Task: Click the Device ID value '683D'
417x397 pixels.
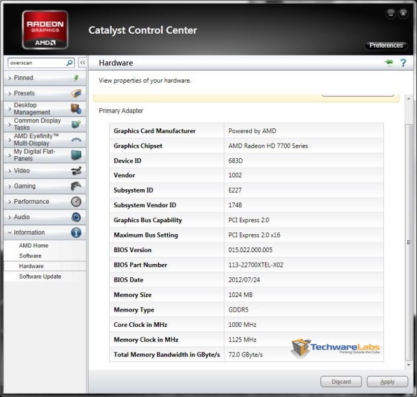Action: click(x=235, y=161)
